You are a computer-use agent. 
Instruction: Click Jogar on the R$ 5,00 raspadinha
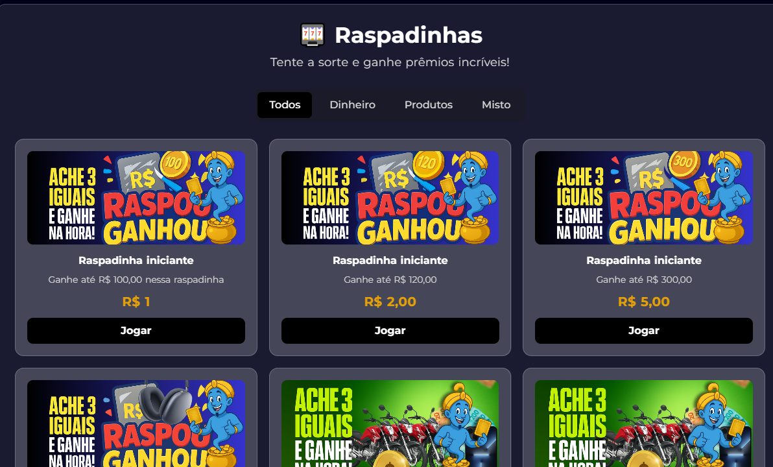644,331
